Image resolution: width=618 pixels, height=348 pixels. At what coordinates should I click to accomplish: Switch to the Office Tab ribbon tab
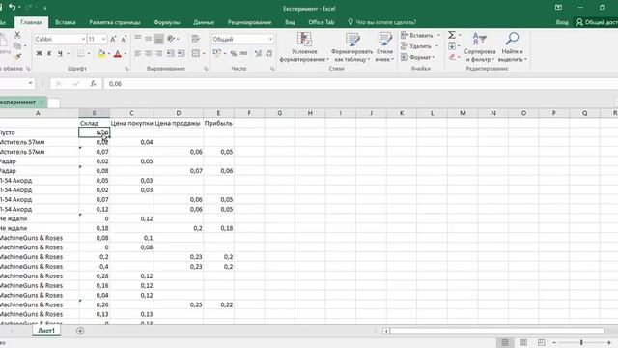(x=322, y=22)
